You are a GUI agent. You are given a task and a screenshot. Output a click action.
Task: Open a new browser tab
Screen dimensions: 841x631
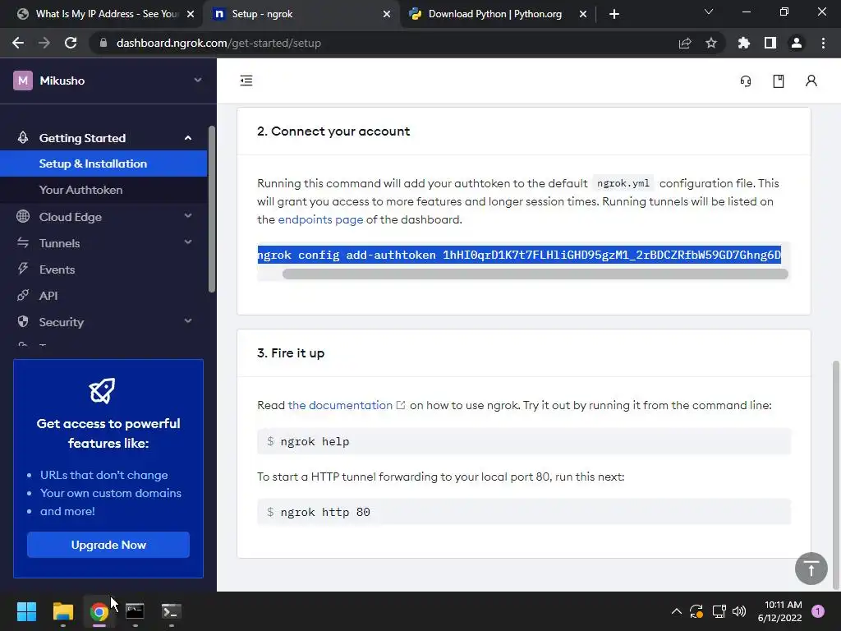click(x=614, y=14)
